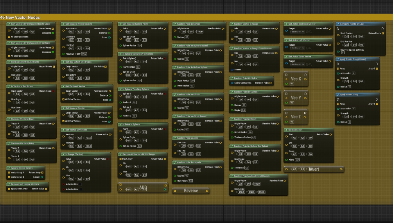
Task: Click the red Return Value pin on Is Sphere Touching Sphere
Action: pyautogui.click(x=165, y=94)
